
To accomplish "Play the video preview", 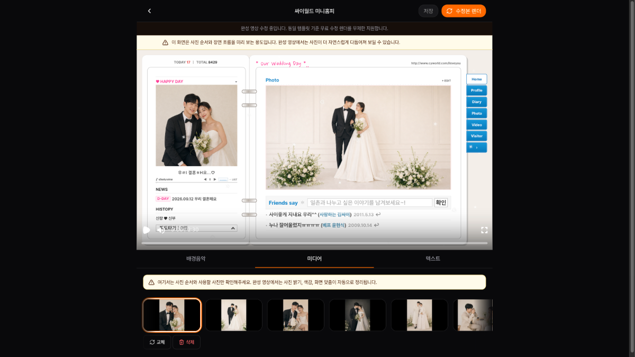I will click(x=147, y=230).
